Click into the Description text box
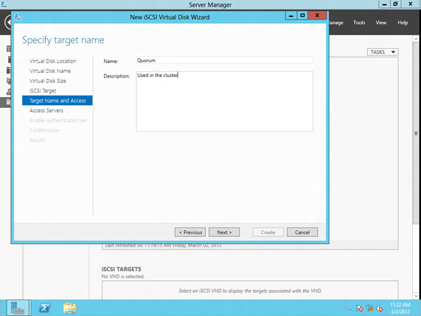This screenshot has height=316, width=421. 224,101
